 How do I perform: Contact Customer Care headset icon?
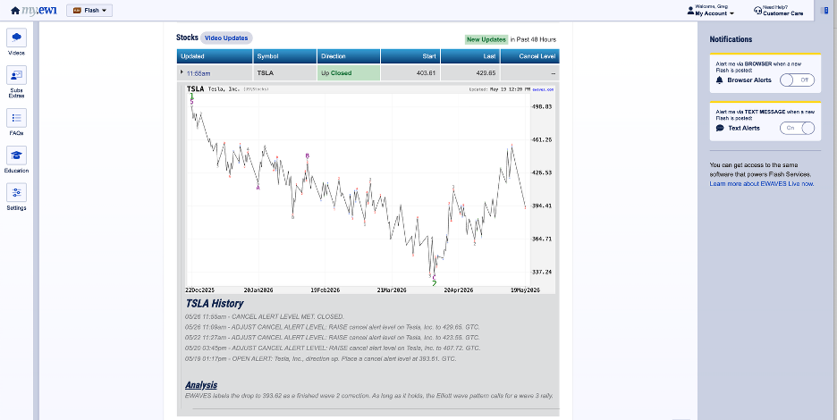[x=757, y=10]
